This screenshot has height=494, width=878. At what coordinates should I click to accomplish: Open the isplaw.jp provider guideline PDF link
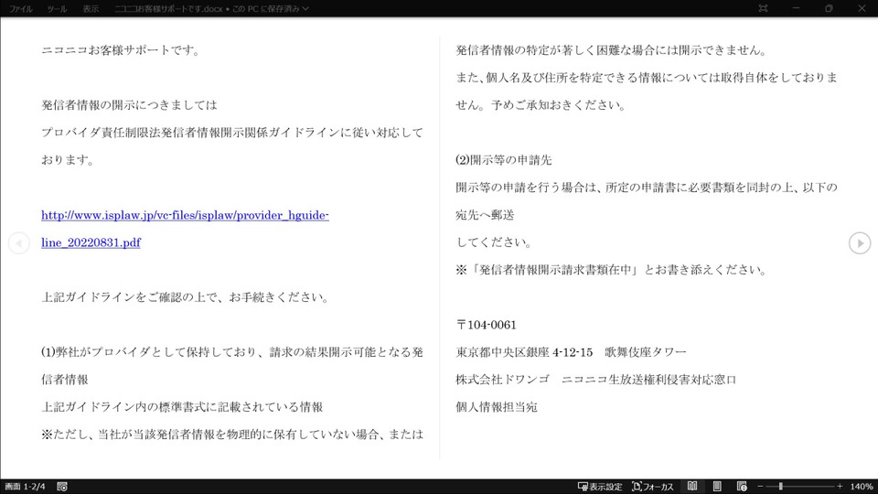tap(185, 229)
